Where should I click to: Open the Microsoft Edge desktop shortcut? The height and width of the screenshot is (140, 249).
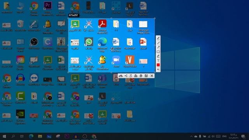102,45
